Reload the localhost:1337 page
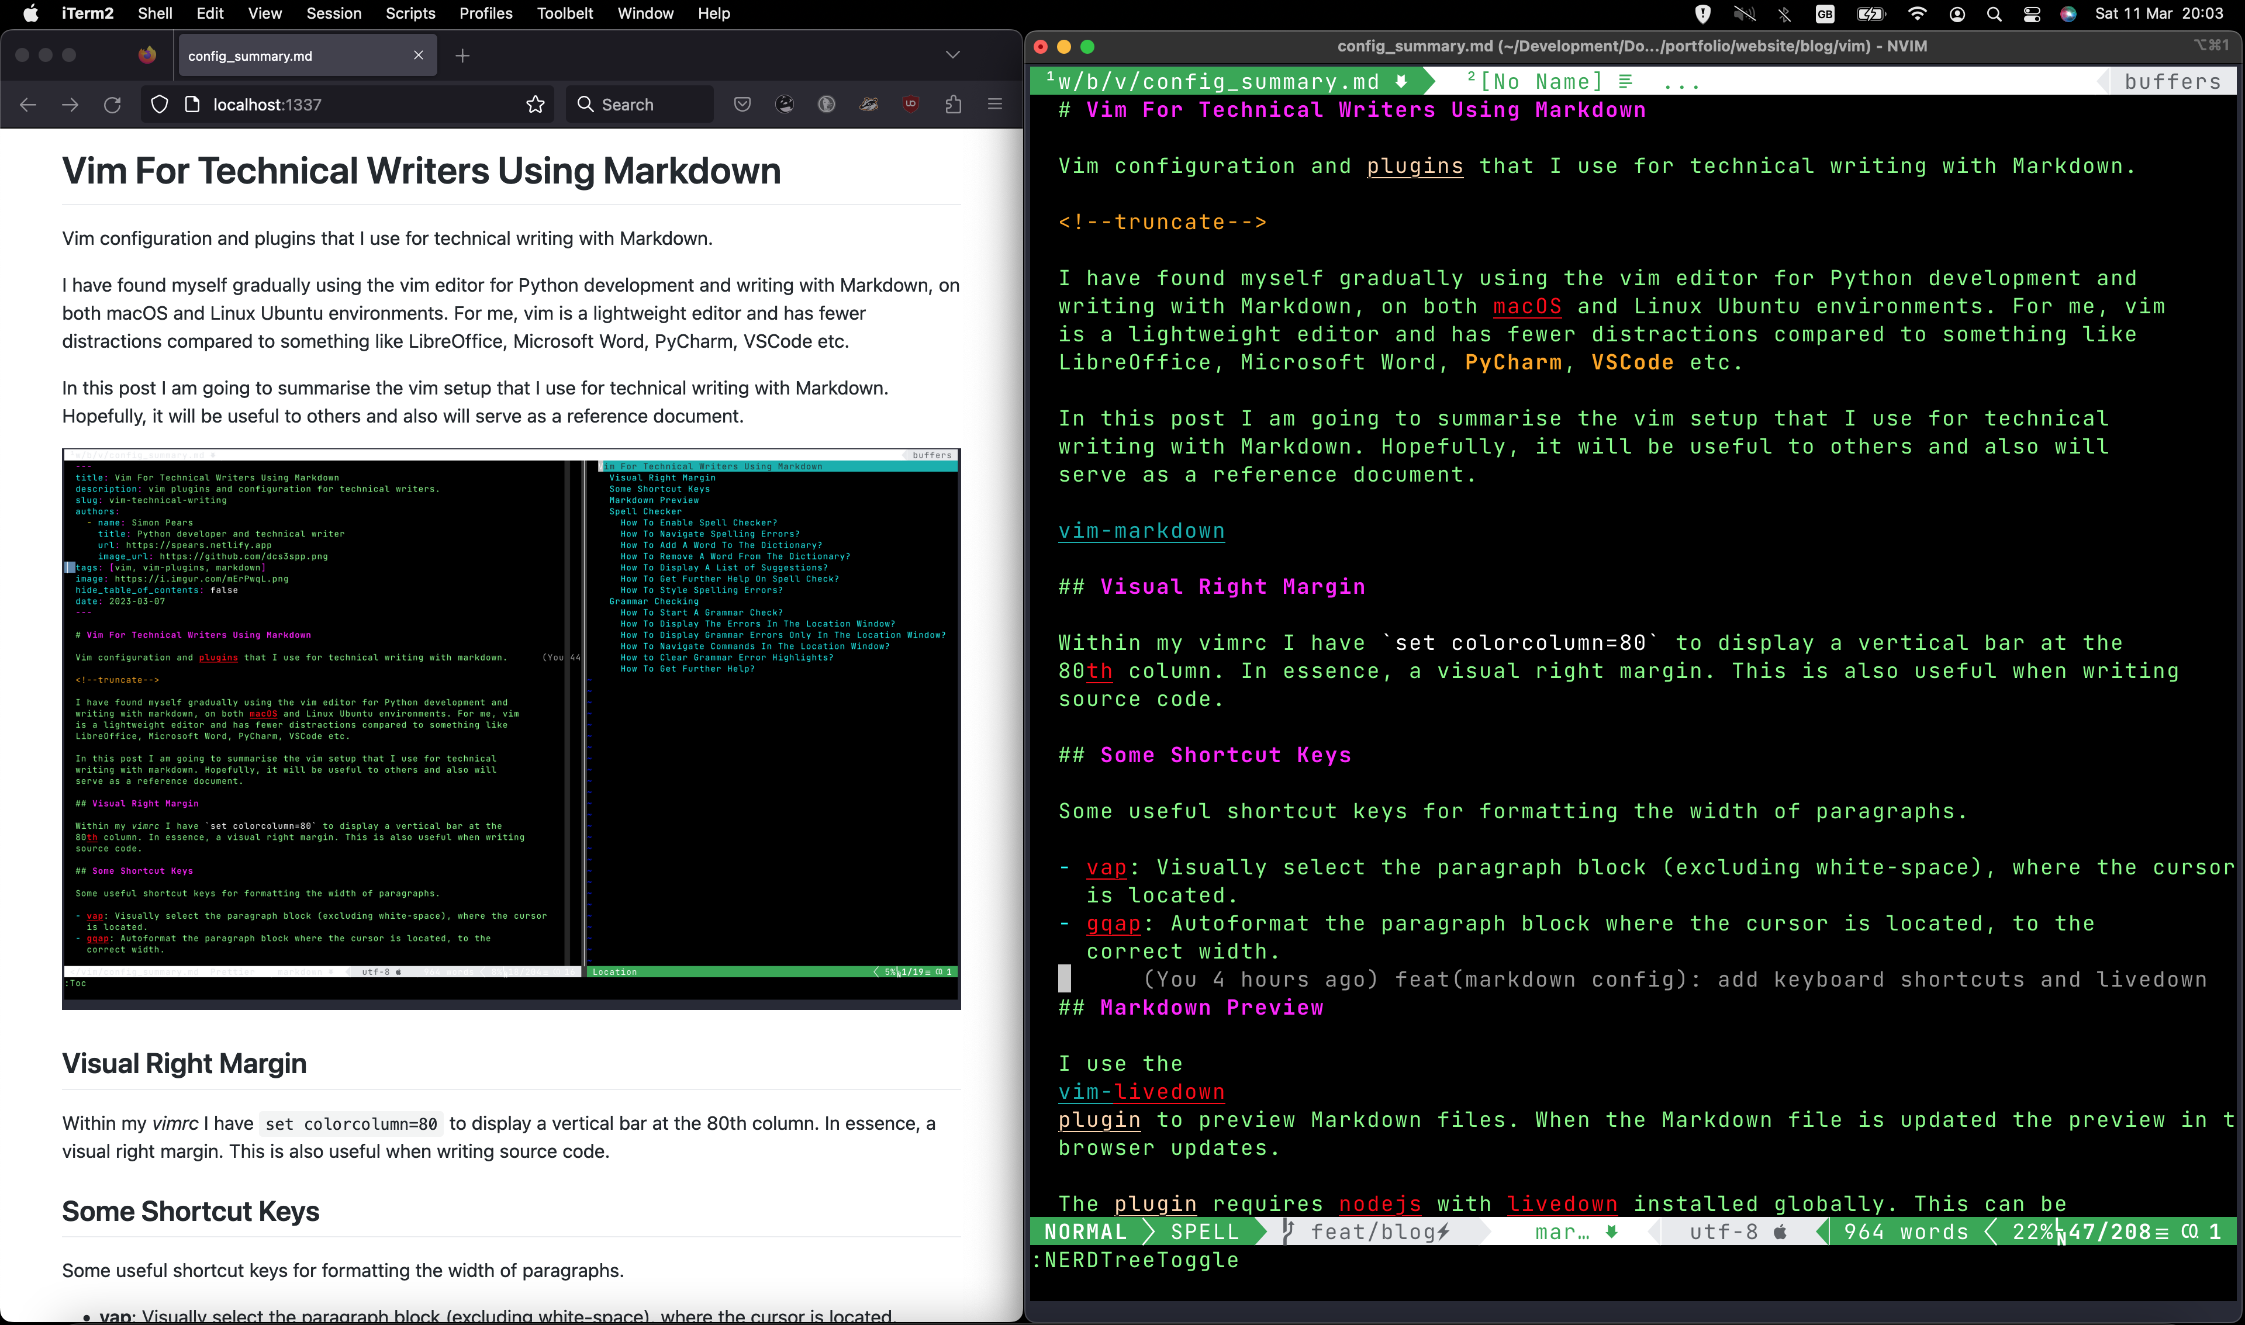The height and width of the screenshot is (1325, 2245). click(x=112, y=105)
